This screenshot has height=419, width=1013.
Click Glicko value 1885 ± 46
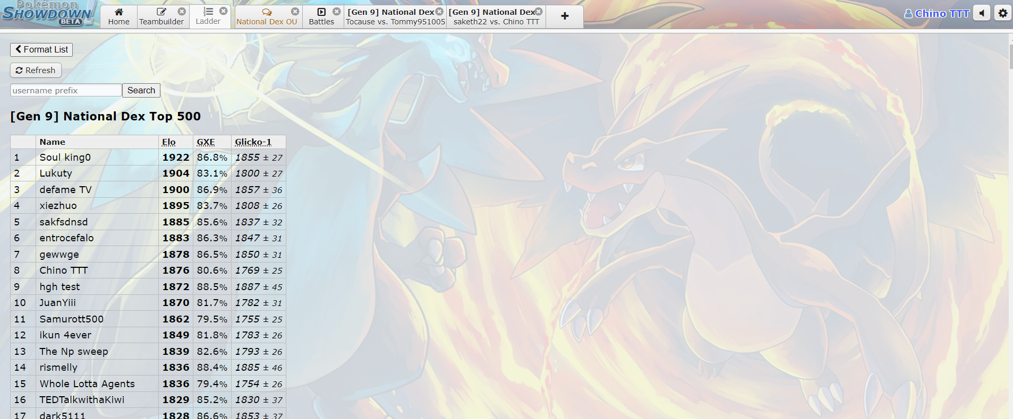click(259, 368)
